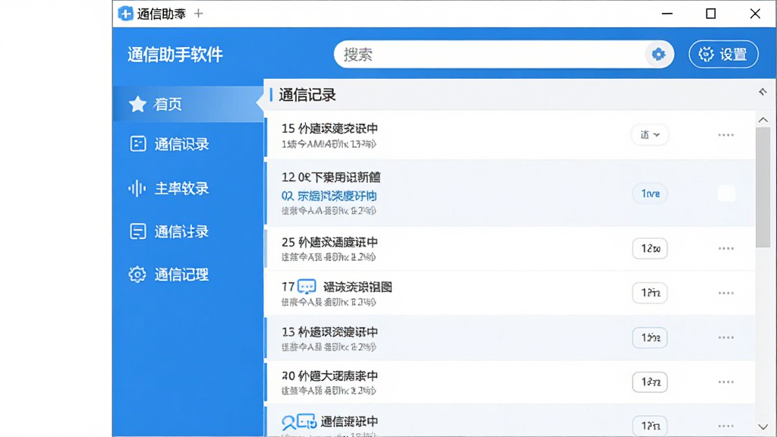
Task: Open more options for the bottom 通信 row
Action: (x=726, y=426)
